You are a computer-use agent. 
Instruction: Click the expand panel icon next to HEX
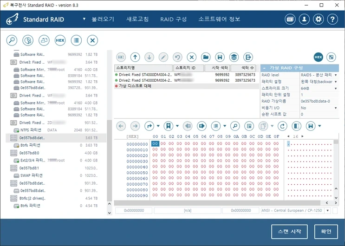(x=331, y=57)
